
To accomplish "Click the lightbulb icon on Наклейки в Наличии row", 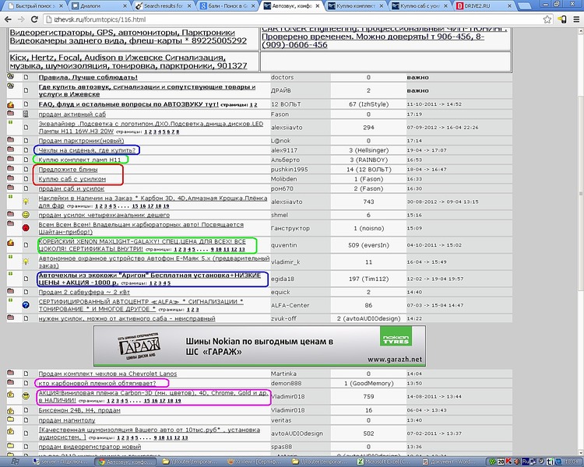I will click(x=26, y=202).
